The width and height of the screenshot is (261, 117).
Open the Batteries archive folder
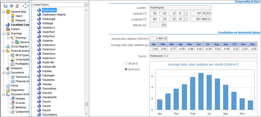coord(21,107)
